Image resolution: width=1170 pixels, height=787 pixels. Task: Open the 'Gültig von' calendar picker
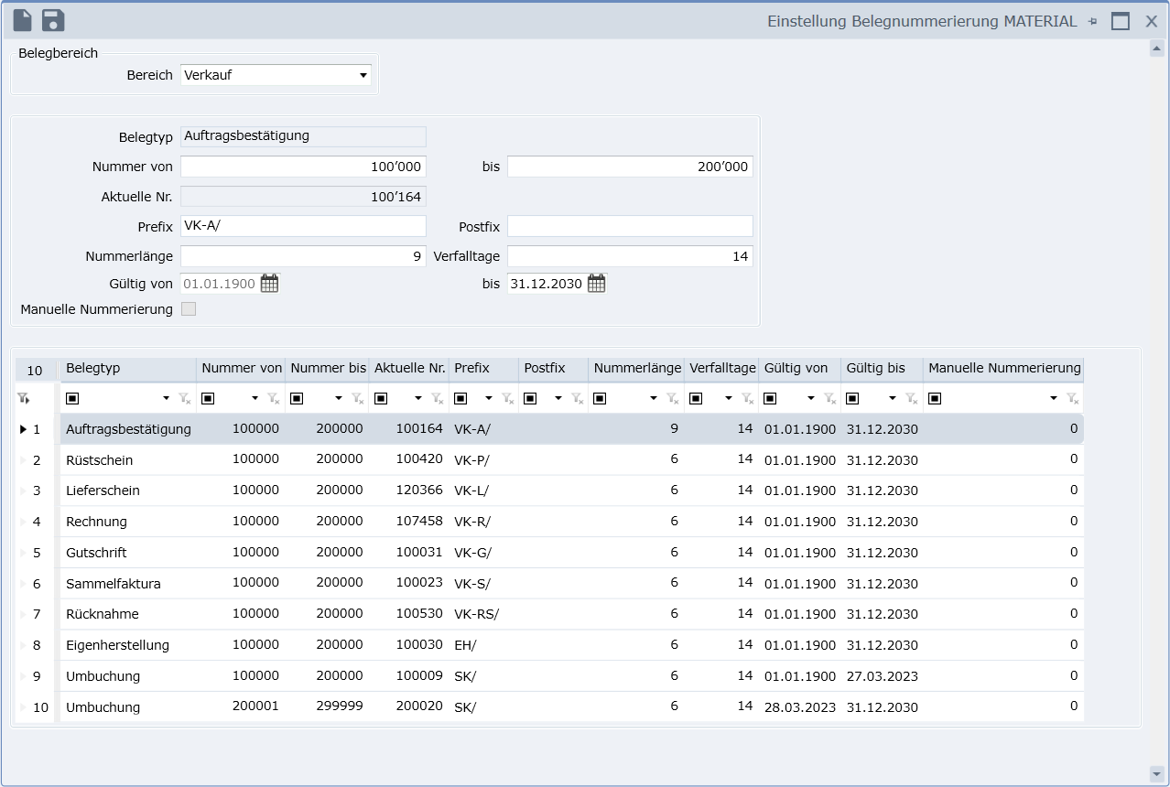tap(269, 284)
